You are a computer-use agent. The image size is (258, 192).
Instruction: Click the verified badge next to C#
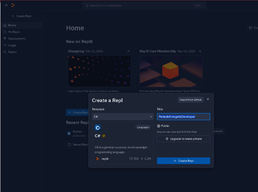tap(104, 136)
